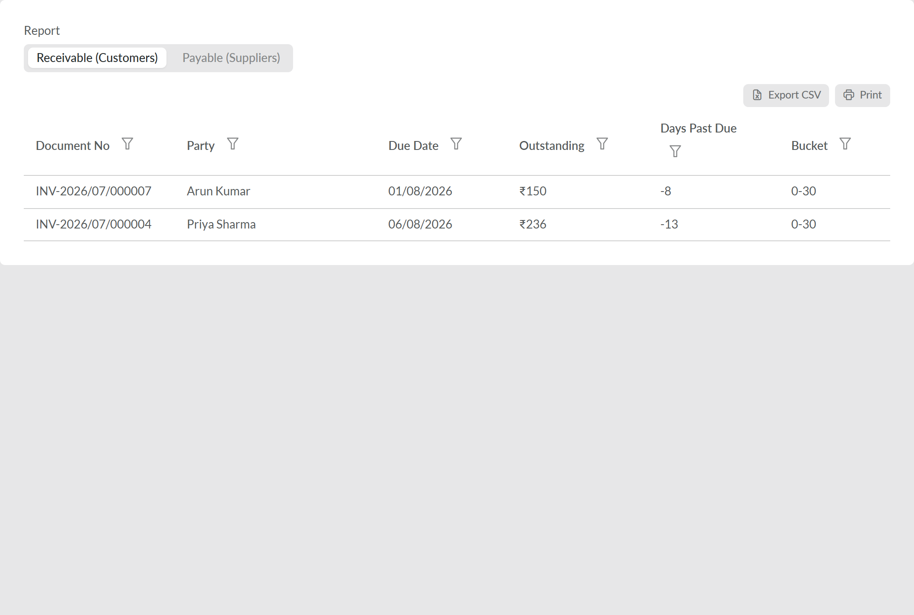Select invoice INV-2026/07/000007
The height and width of the screenshot is (615, 914).
(x=93, y=191)
